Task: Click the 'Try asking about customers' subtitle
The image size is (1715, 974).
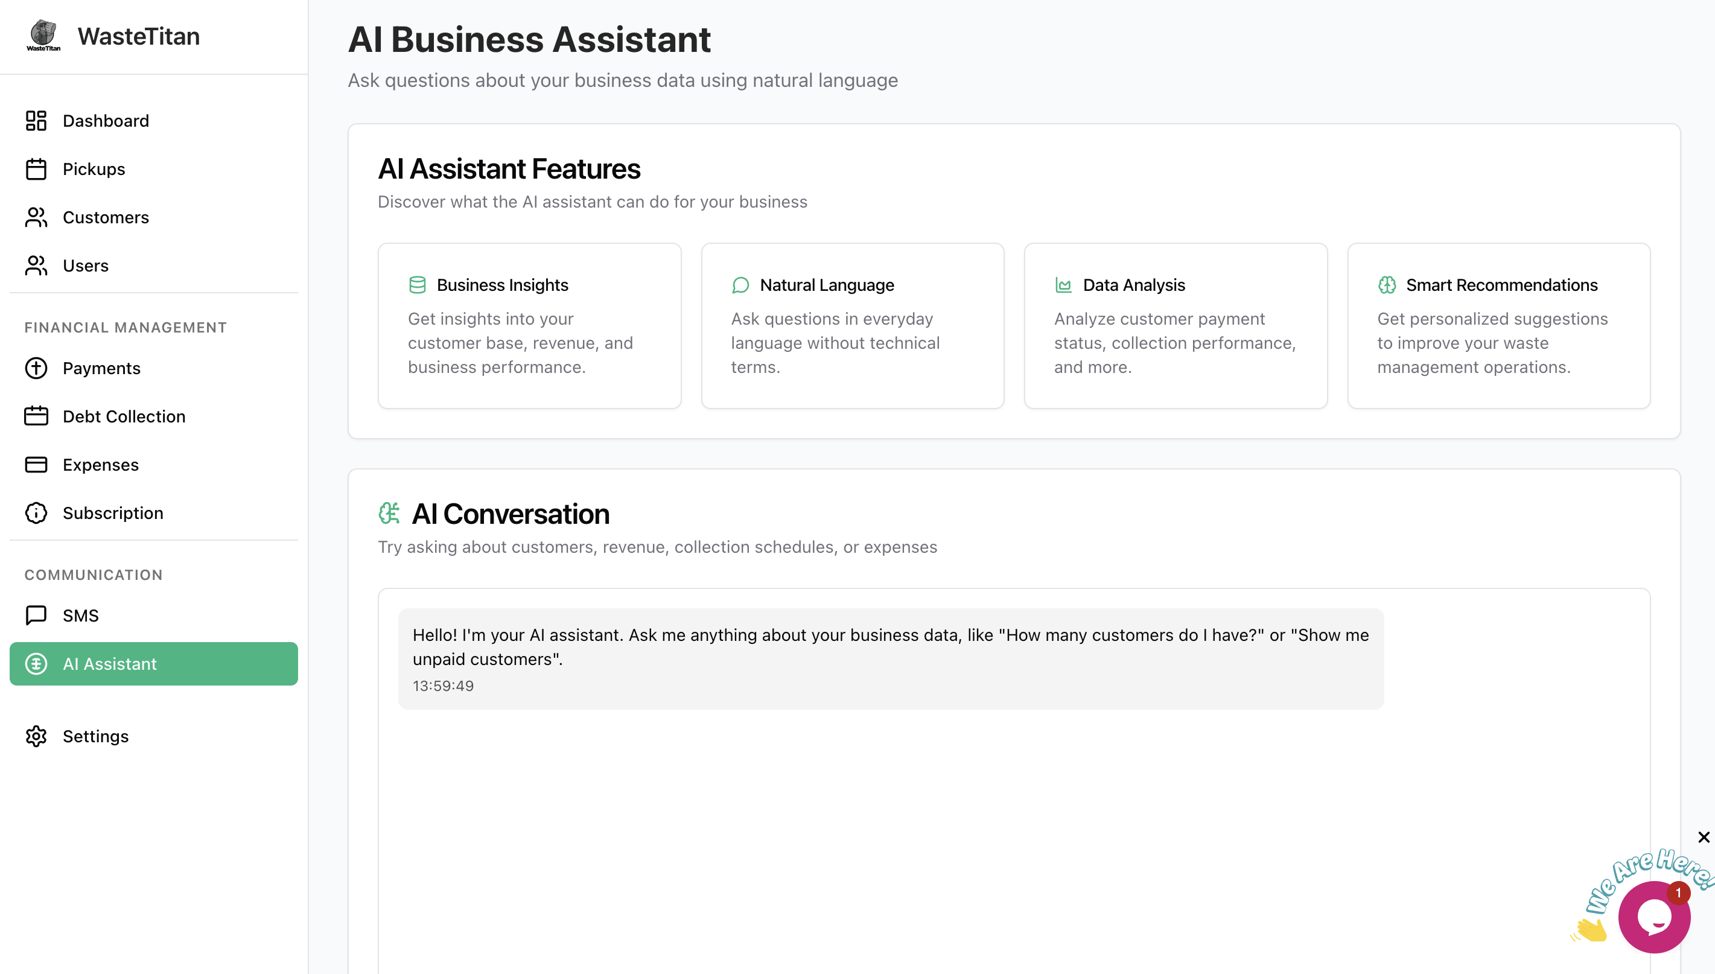Action: [x=657, y=547]
